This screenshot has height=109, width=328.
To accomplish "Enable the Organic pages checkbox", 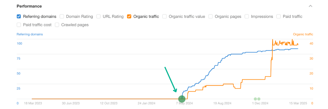I will point(210,16).
